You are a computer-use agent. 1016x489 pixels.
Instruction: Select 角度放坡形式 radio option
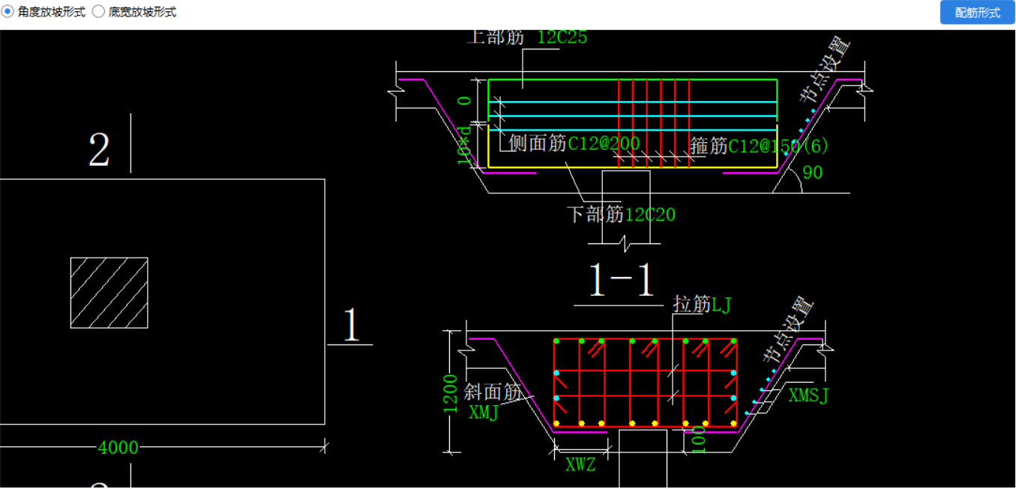pos(43,12)
